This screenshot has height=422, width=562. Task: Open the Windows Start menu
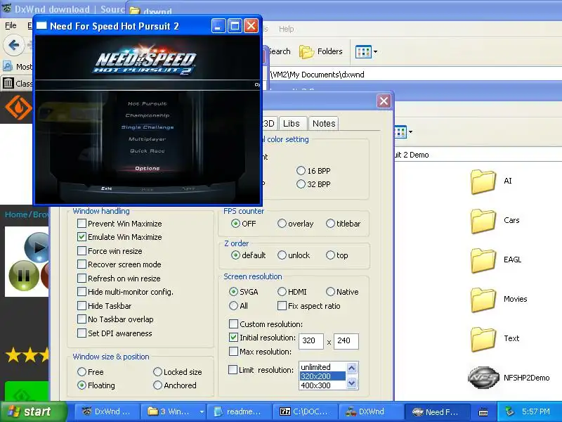[34, 411]
